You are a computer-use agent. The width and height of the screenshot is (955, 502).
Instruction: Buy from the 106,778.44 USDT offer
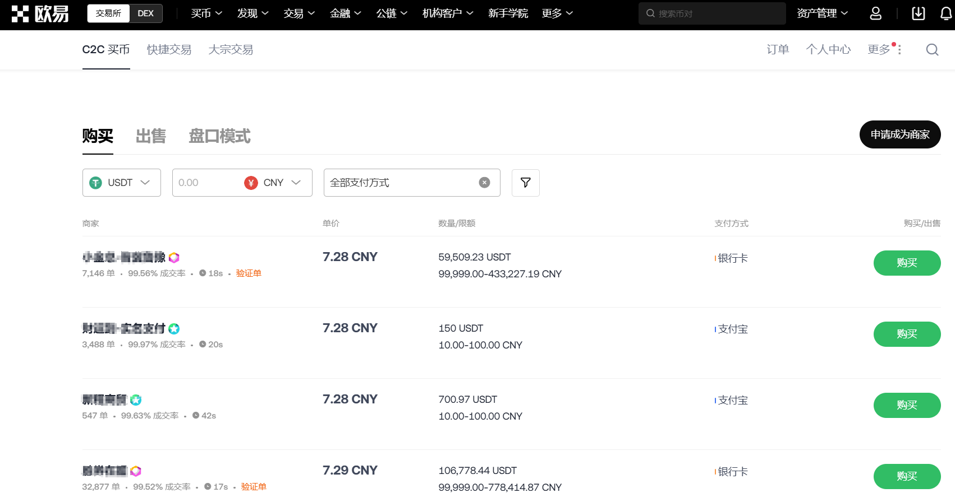tap(907, 476)
